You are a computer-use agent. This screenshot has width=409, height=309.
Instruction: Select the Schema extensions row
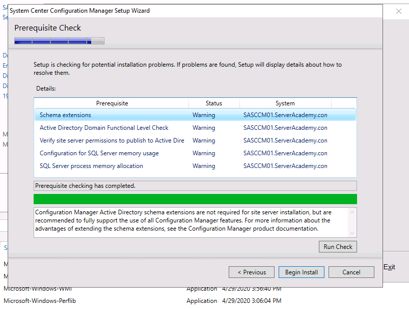pos(195,115)
